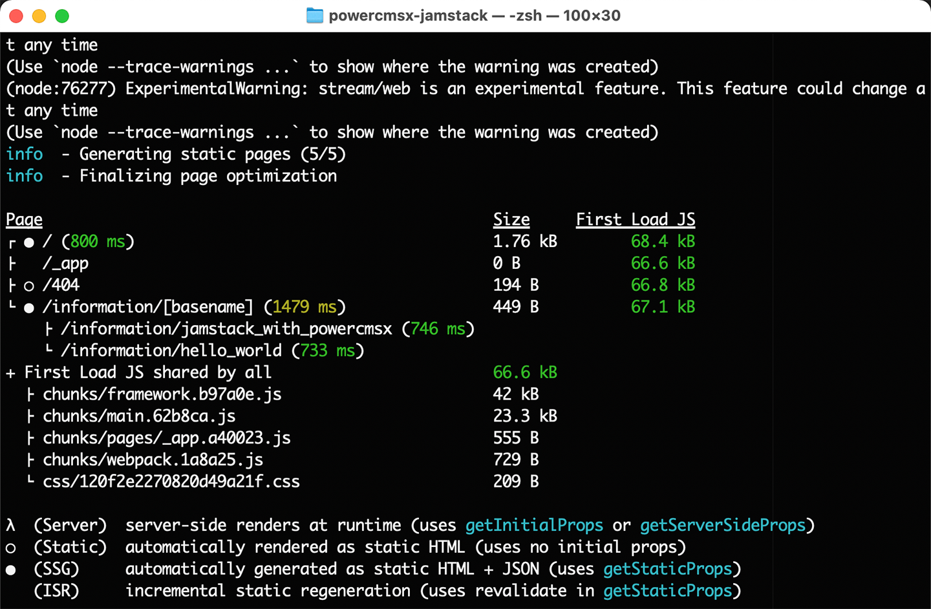Click the '1479 ms' build time

pos(305,307)
